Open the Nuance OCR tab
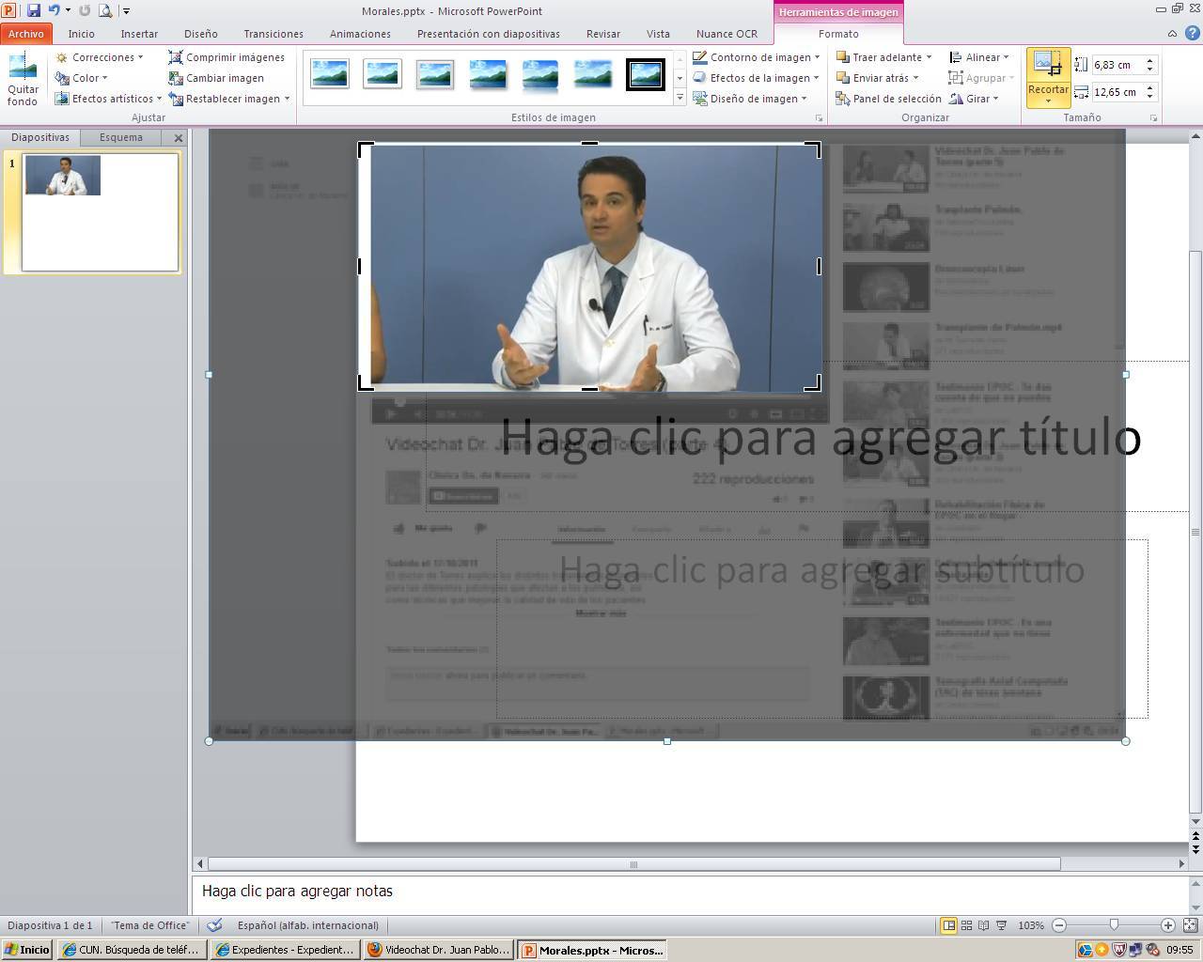This screenshot has height=962, width=1203. click(x=726, y=34)
